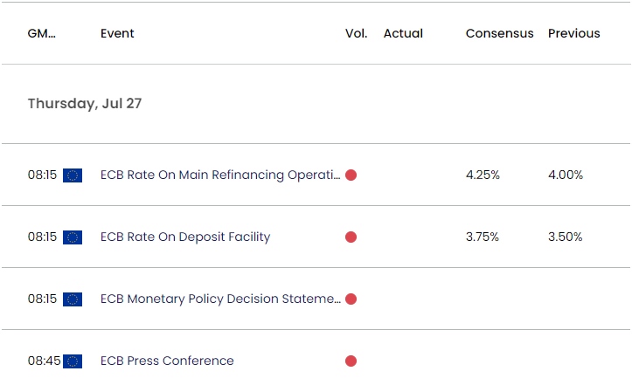This screenshot has height=385, width=632.
Task: Click the Actual column header
Action: point(403,33)
